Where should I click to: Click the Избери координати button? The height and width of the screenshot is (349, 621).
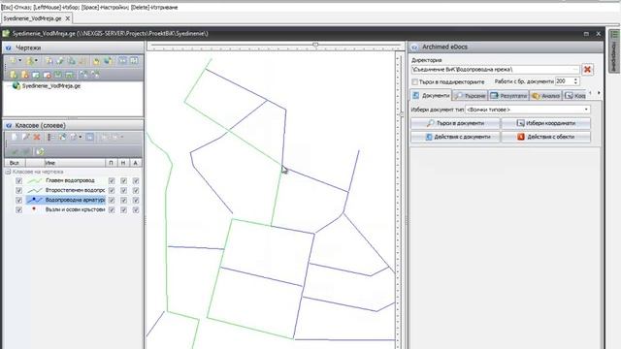coord(545,123)
